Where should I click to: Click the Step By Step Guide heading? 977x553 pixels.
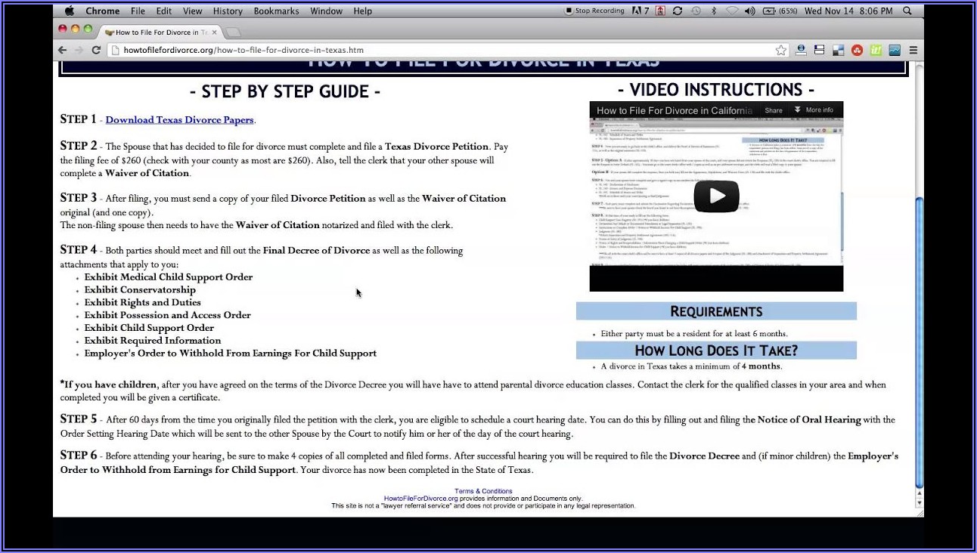[x=285, y=91]
